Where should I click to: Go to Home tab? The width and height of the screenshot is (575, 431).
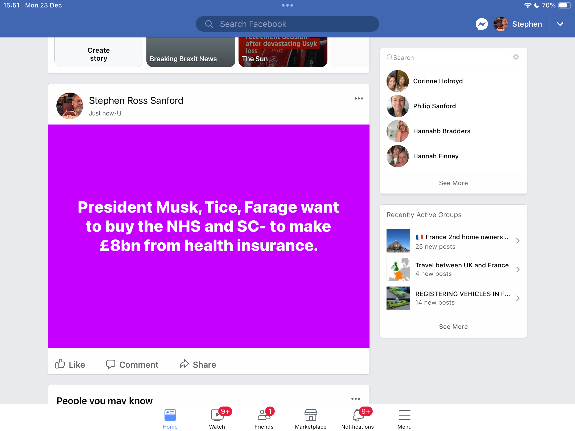point(170,419)
